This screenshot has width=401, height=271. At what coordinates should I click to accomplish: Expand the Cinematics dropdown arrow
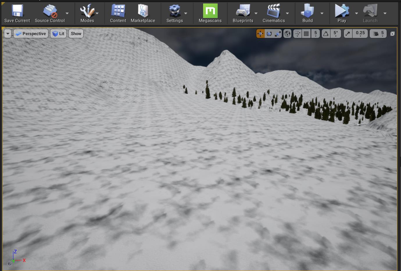[287, 13]
